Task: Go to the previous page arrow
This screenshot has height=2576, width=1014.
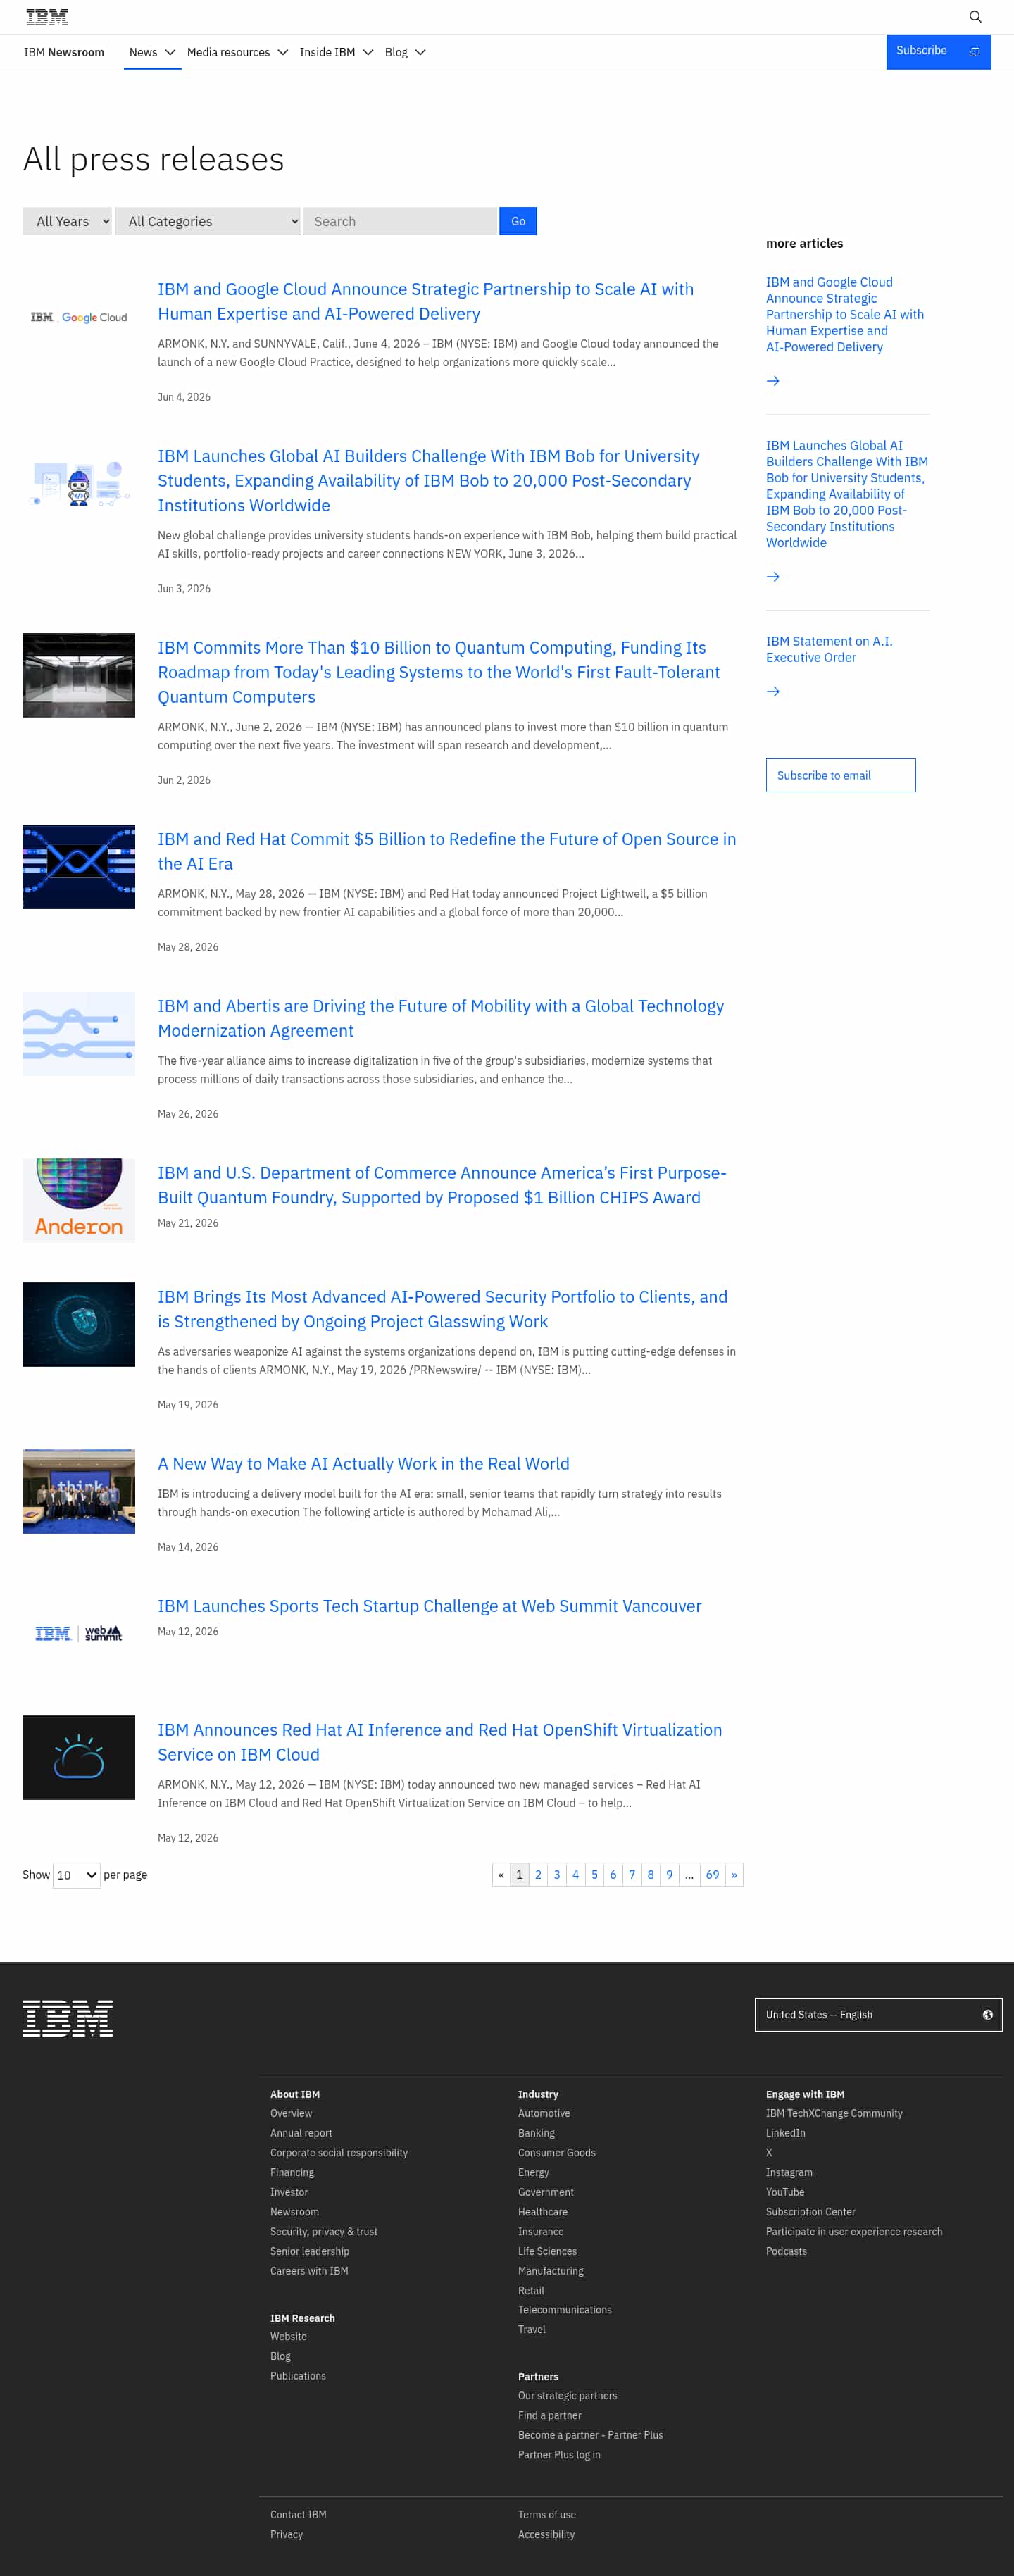Action: 501,1875
